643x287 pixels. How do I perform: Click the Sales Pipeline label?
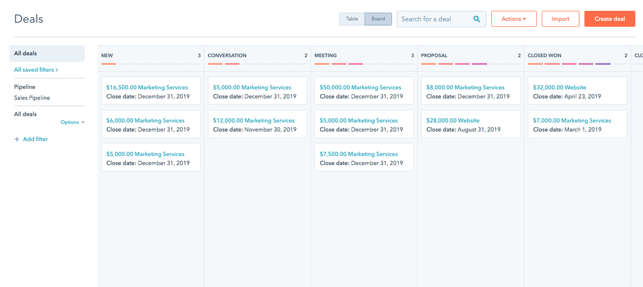[x=32, y=98]
